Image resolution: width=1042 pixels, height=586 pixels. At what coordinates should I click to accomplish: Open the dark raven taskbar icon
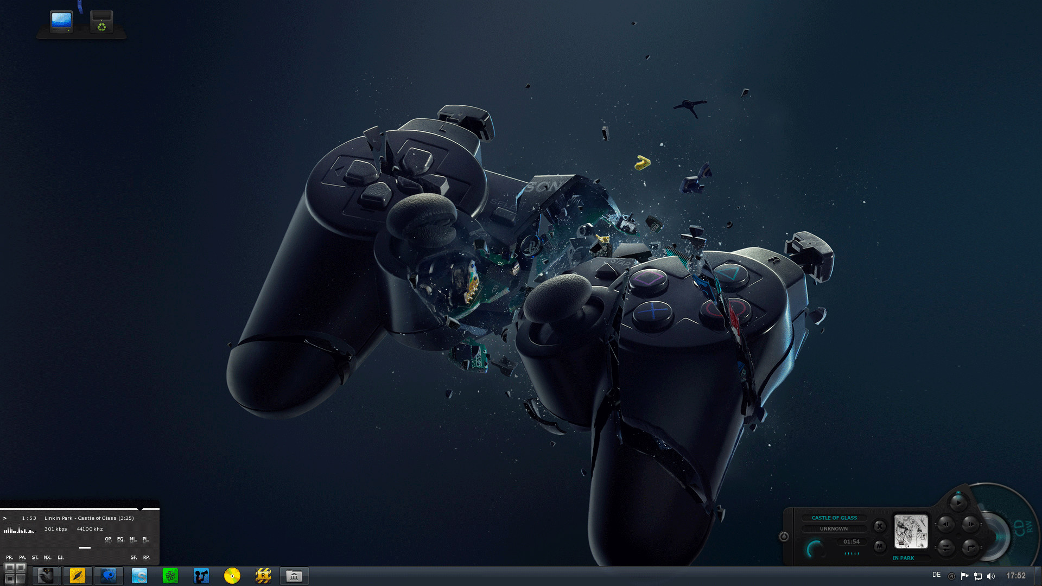pyautogui.click(x=46, y=576)
